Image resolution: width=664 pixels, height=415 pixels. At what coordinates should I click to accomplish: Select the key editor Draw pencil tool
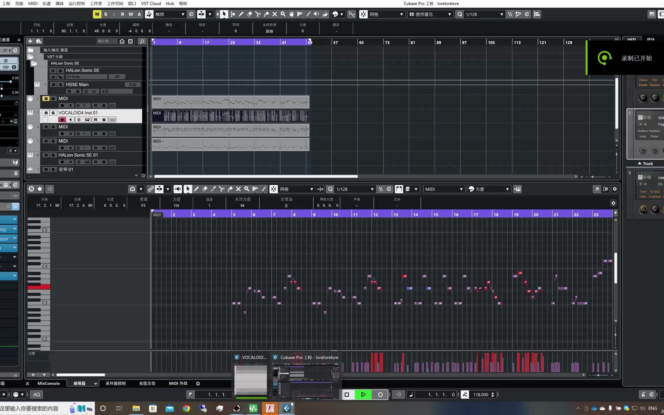pyautogui.click(x=196, y=189)
